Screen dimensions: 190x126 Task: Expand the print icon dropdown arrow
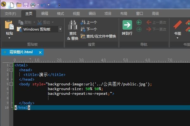38,5
